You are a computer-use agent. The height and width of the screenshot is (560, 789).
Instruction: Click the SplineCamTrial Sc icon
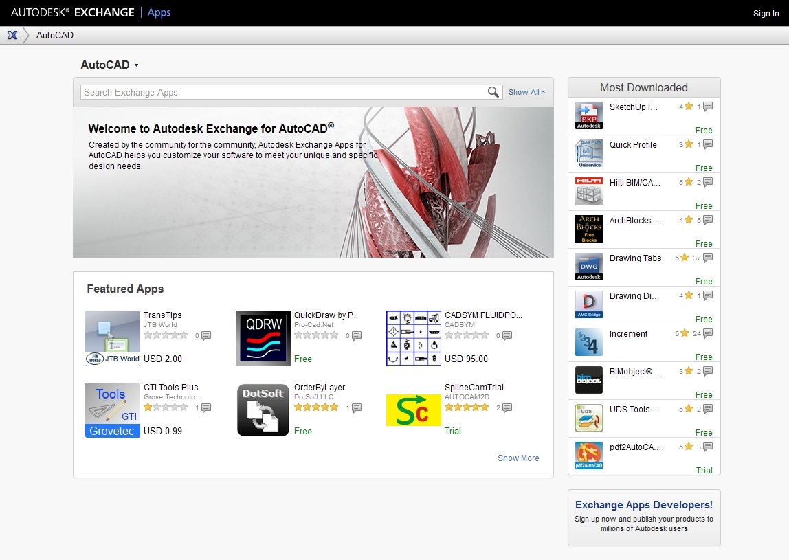[x=413, y=410]
